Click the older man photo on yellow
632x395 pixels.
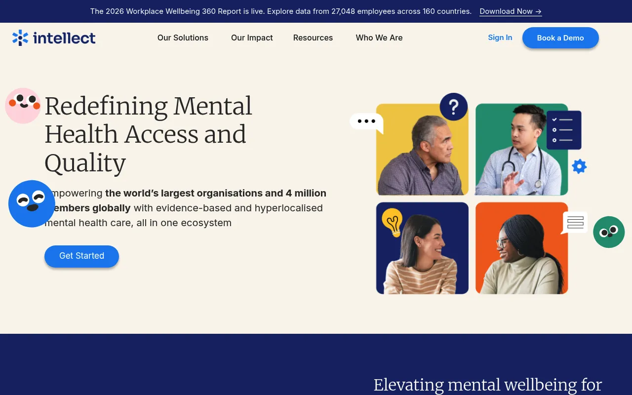[x=422, y=150]
